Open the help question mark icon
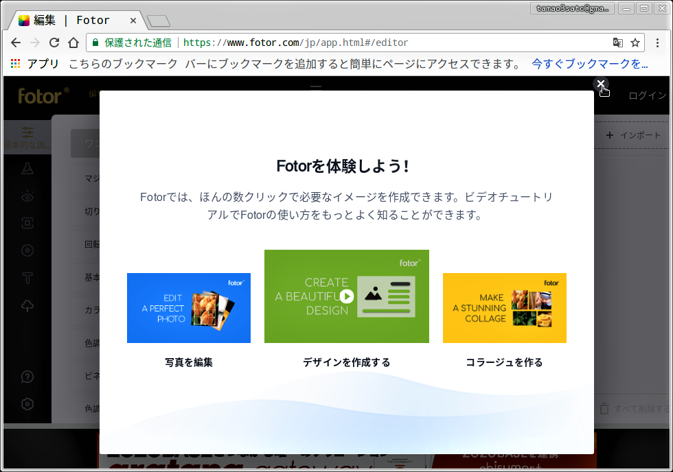The image size is (673, 472). click(x=27, y=377)
